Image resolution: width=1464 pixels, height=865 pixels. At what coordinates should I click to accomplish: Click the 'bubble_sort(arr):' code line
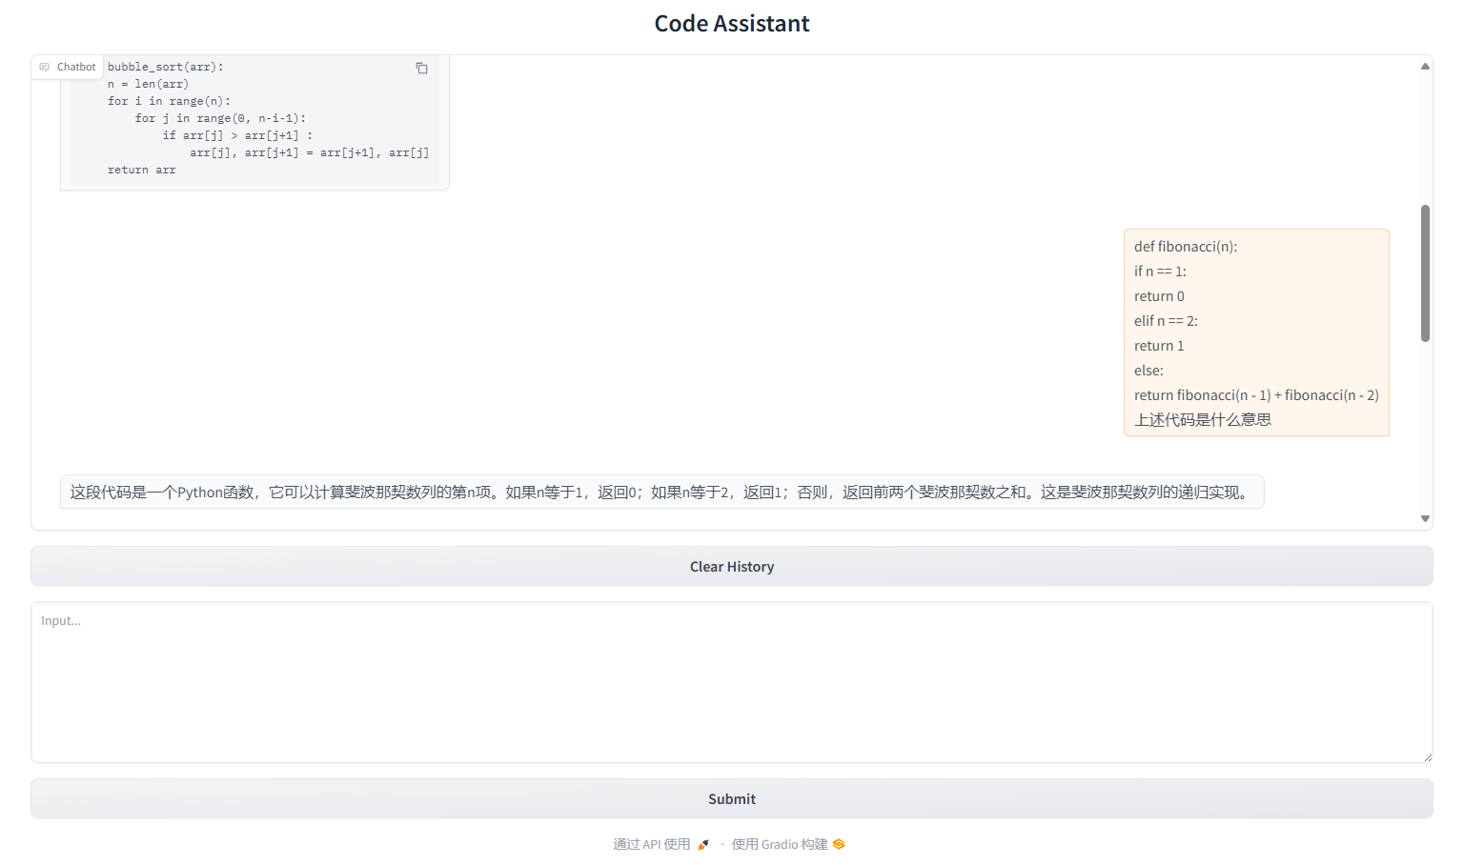tap(166, 67)
